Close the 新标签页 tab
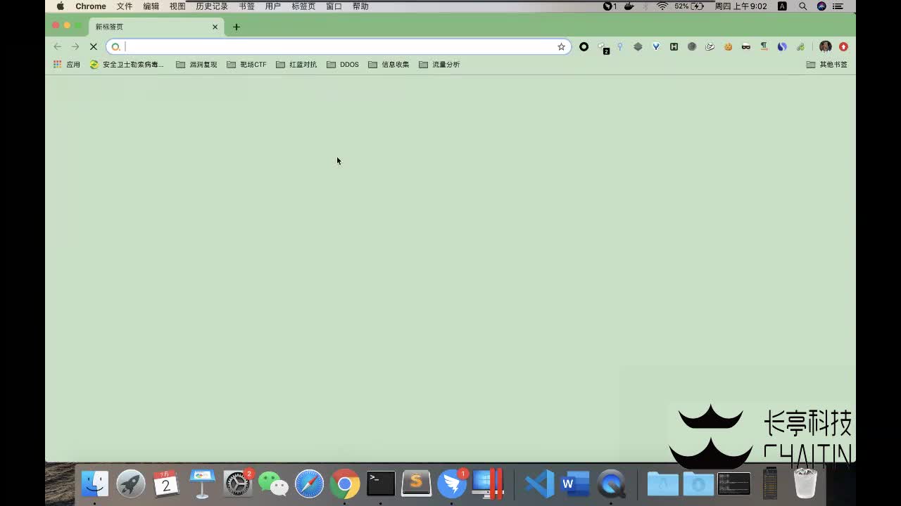The width and height of the screenshot is (901, 506). click(x=215, y=27)
